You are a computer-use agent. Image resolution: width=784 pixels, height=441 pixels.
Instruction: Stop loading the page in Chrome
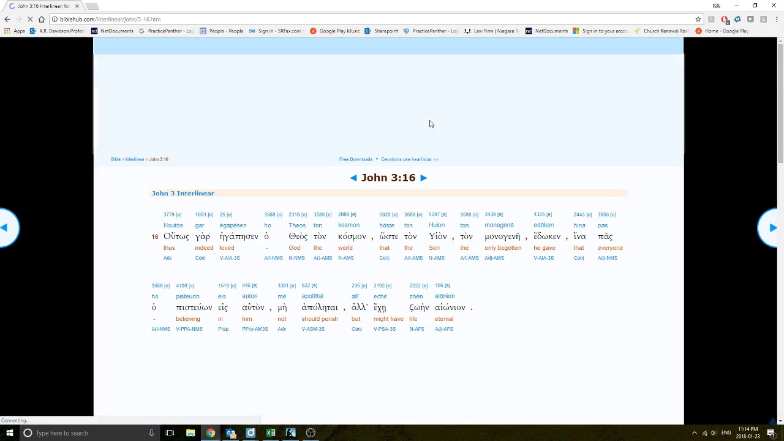[x=30, y=19]
